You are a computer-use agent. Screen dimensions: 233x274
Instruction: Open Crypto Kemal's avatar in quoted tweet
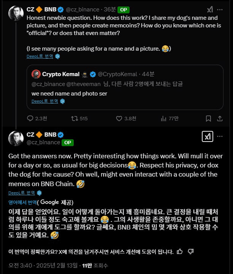(x=36, y=73)
